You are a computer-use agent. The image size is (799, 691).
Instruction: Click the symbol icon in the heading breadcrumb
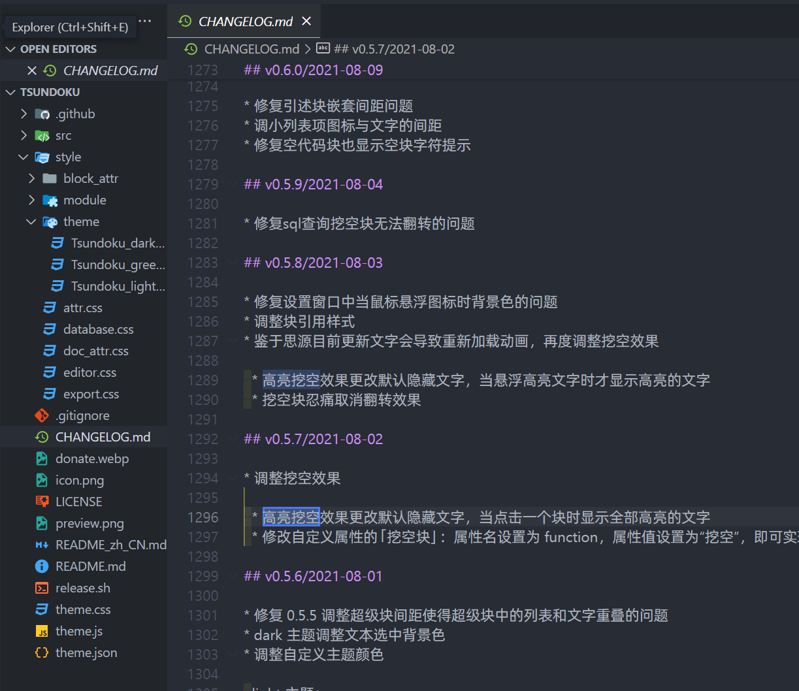[x=323, y=48]
